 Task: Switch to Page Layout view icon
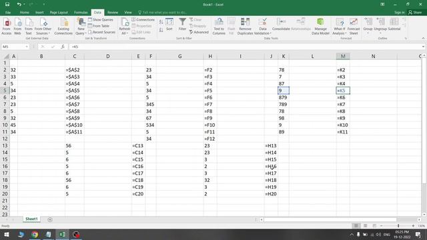click(x=365, y=226)
